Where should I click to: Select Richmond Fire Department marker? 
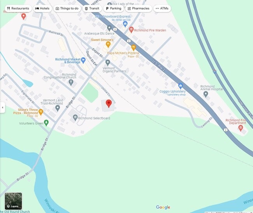point(241,128)
